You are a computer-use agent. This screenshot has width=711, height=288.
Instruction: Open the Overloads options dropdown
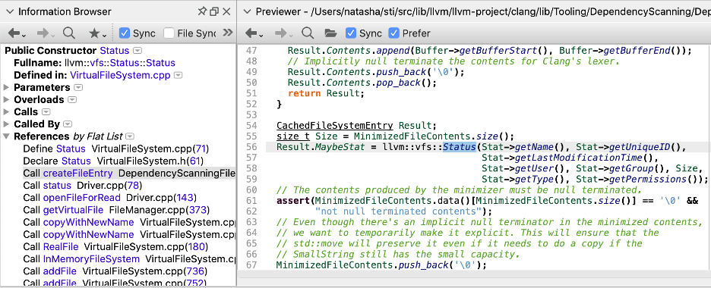(72, 100)
